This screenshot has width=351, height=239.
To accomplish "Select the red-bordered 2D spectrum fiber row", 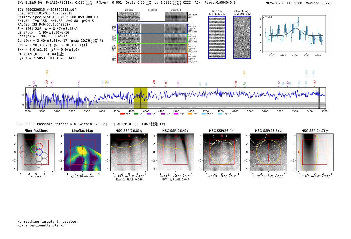I will (x=152, y=58).
